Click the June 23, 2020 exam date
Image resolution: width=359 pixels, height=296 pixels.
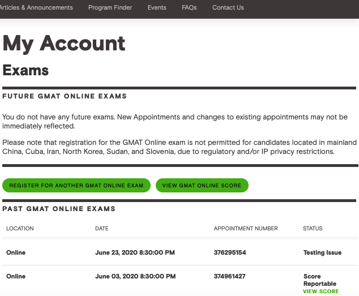pos(135,252)
